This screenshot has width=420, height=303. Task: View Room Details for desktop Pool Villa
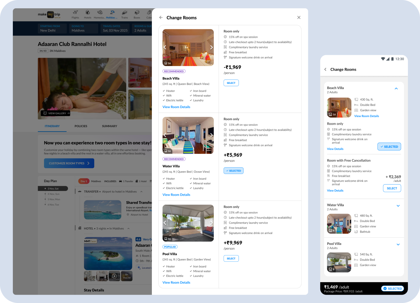point(176,283)
